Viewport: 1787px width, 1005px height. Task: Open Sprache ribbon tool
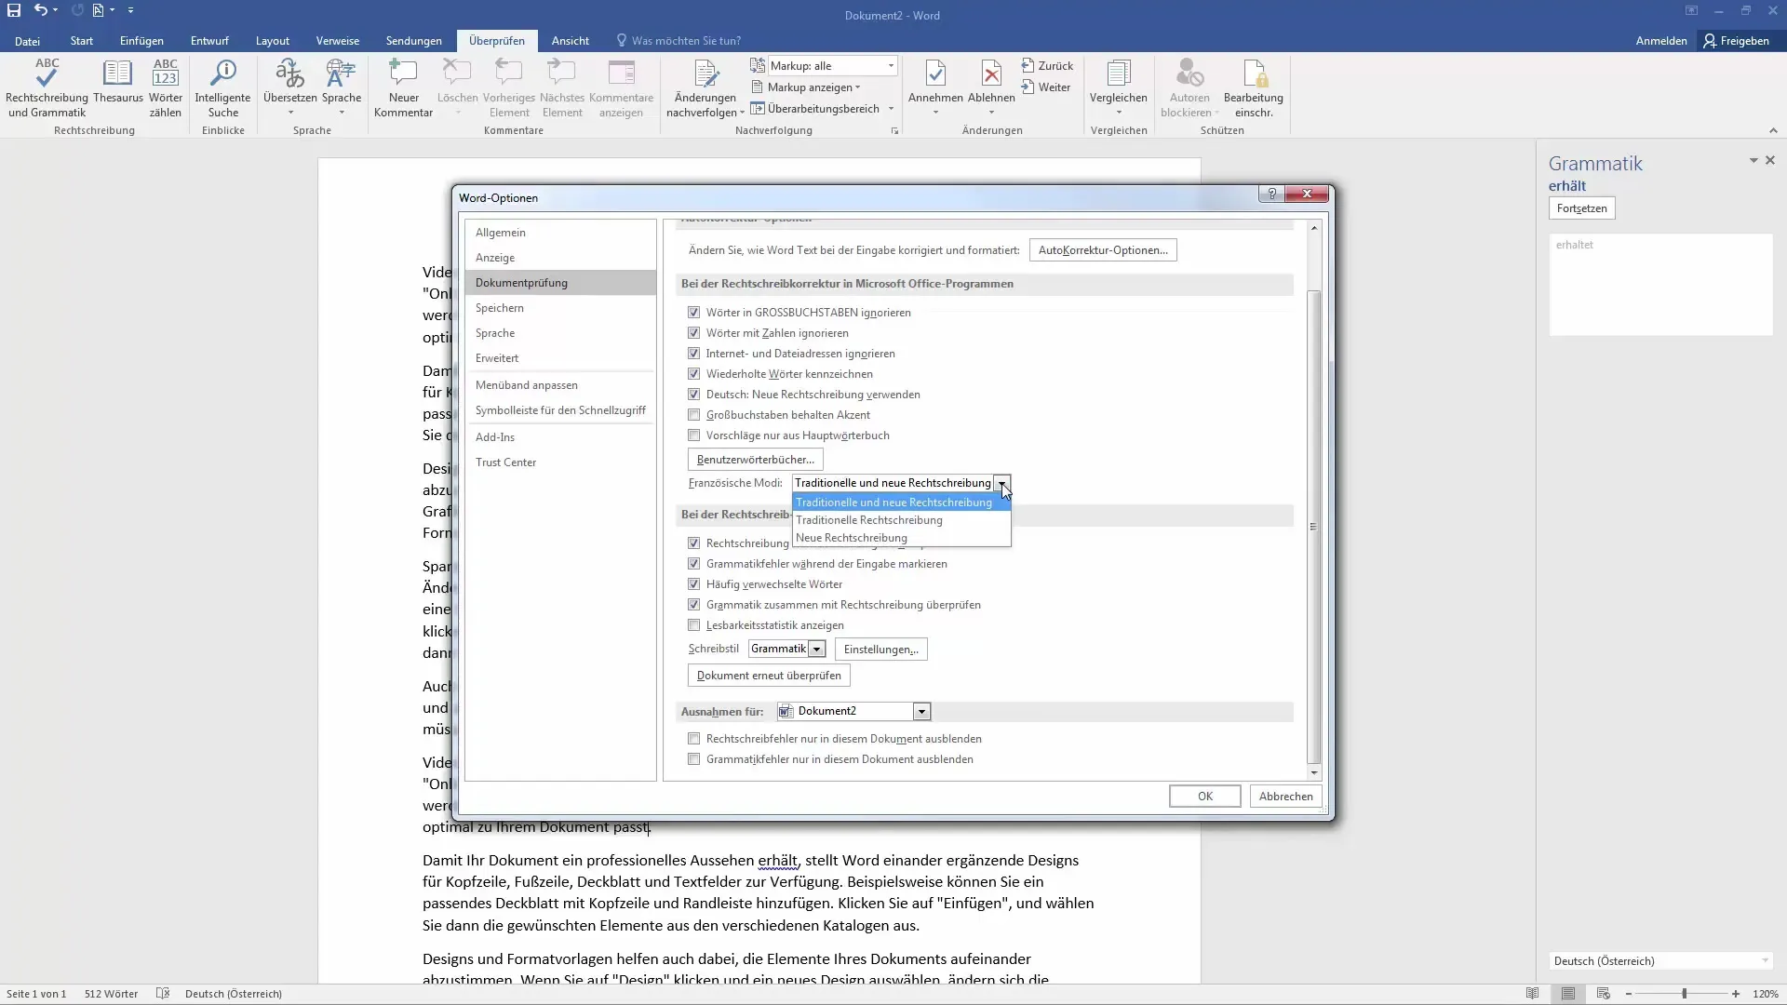342,88
